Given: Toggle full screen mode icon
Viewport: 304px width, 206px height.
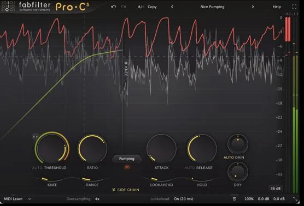Looking at the screenshot, I should click(x=294, y=7).
